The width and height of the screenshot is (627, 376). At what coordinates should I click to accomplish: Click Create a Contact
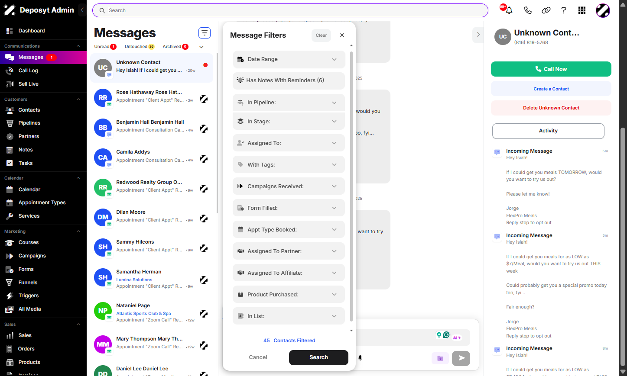551,89
